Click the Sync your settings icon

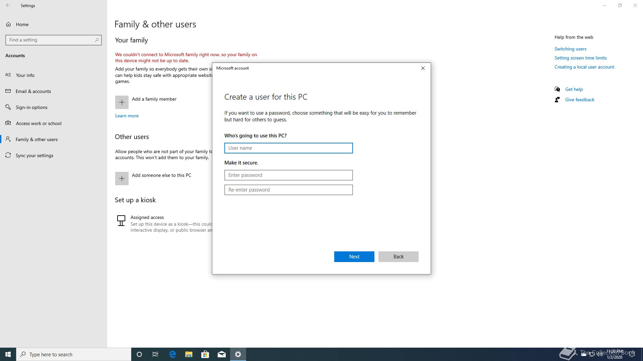point(8,155)
